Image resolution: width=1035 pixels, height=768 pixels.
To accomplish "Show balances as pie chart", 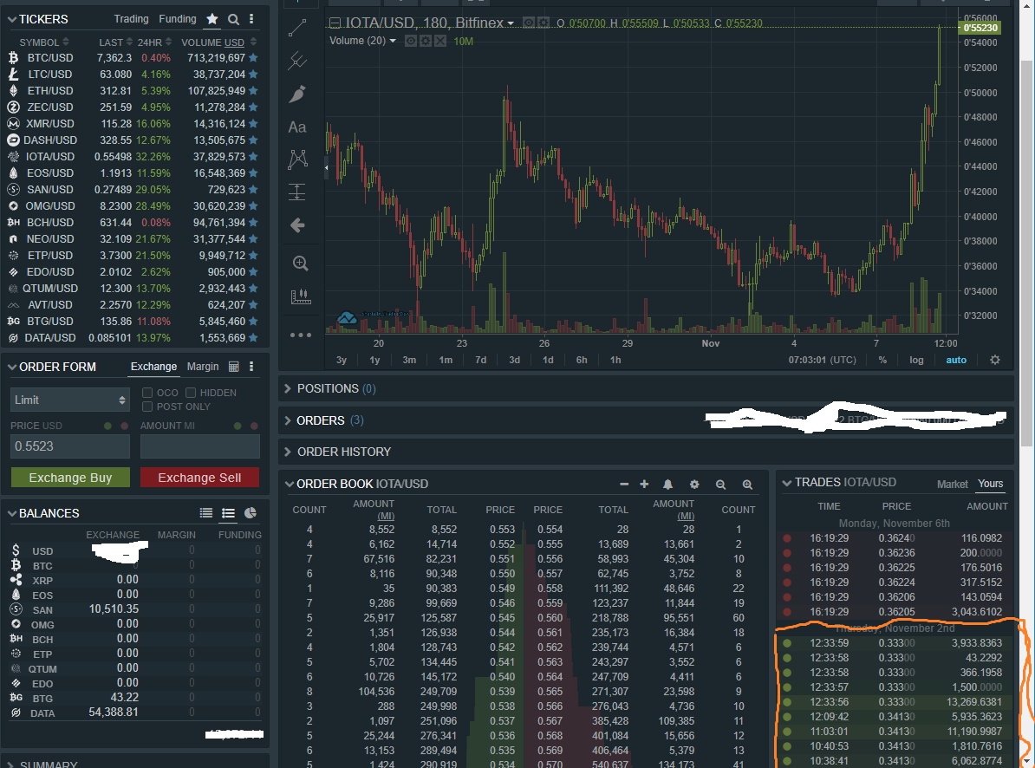I will [251, 512].
